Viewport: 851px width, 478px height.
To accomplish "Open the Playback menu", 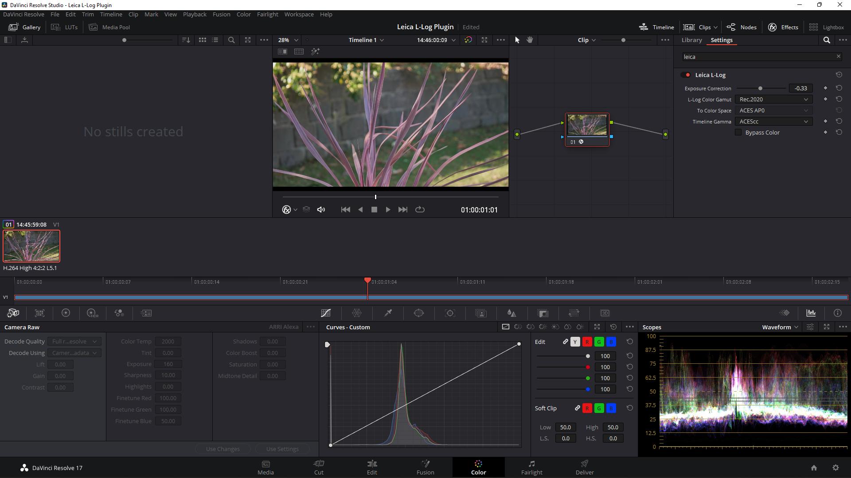I will coord(195,14).
